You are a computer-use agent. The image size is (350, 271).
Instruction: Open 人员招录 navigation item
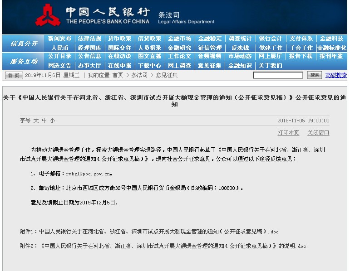click(x=149, y=48)
